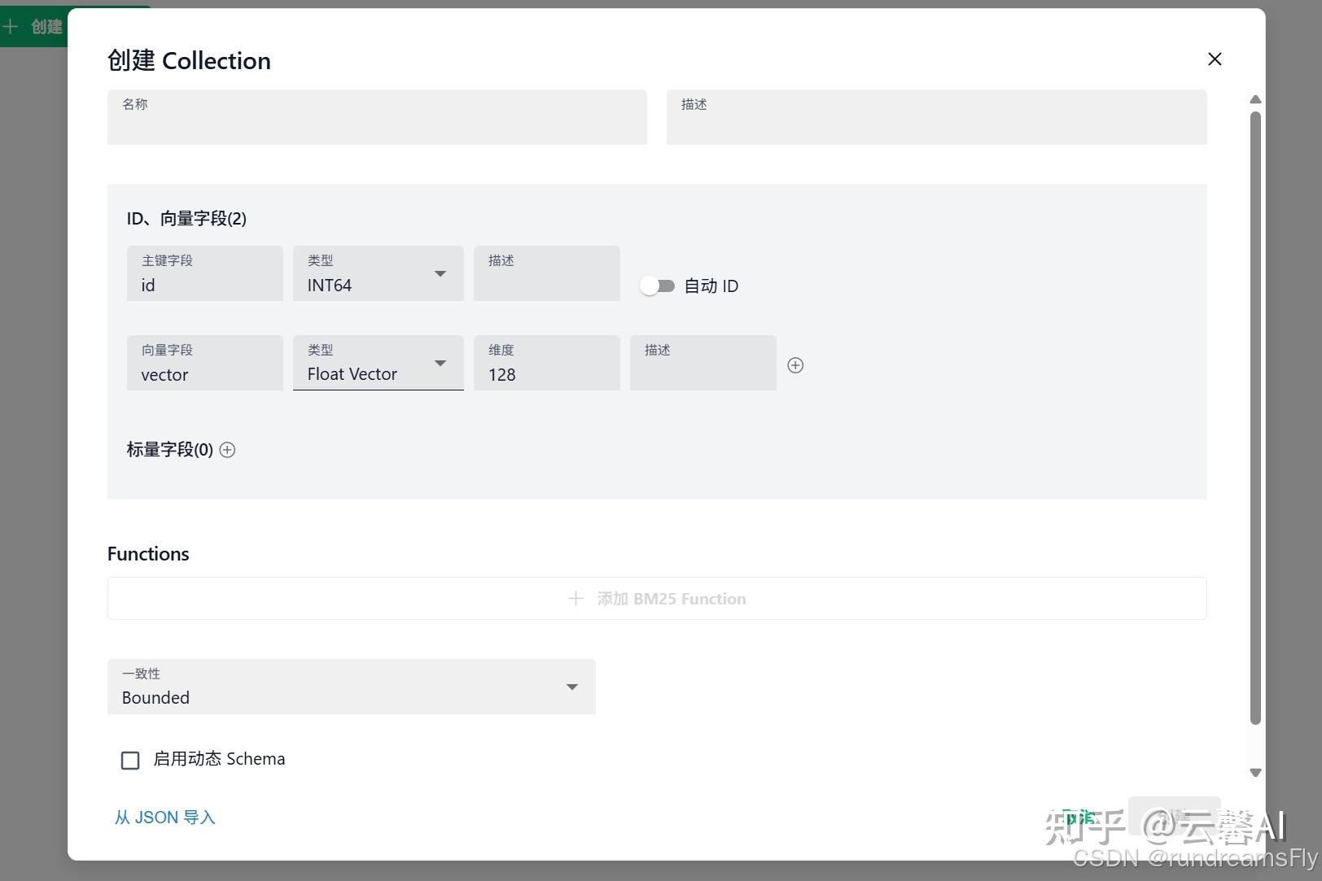Toggle 自动 ID off after enabling
Image resolution: width=1322 pixels, height=881 pixels.
(658, 286)
